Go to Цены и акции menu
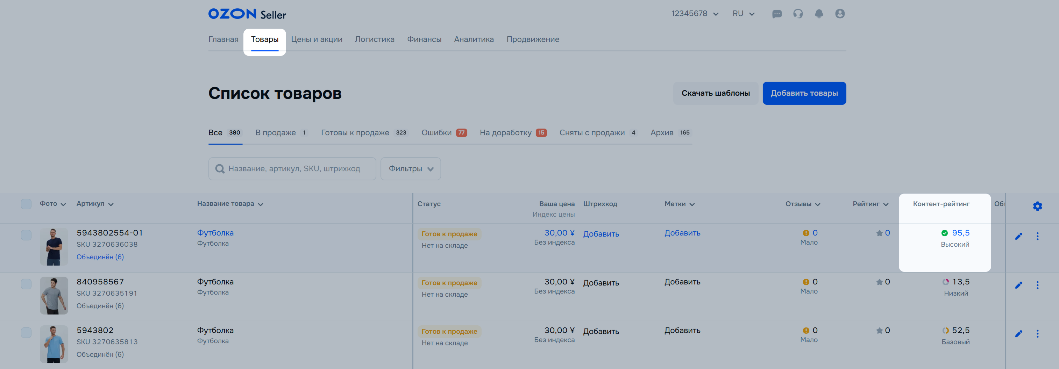 (317, 39)
